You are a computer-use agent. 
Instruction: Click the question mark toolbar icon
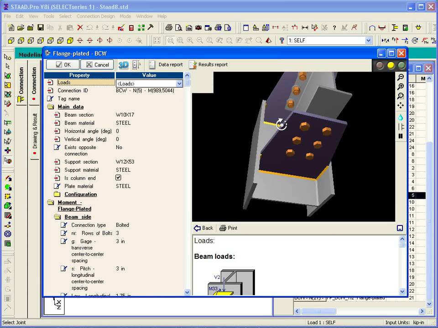click(x=334, y=28)
